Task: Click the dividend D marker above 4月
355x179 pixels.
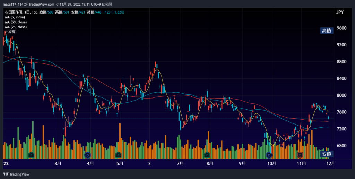Action: [87, 155]
